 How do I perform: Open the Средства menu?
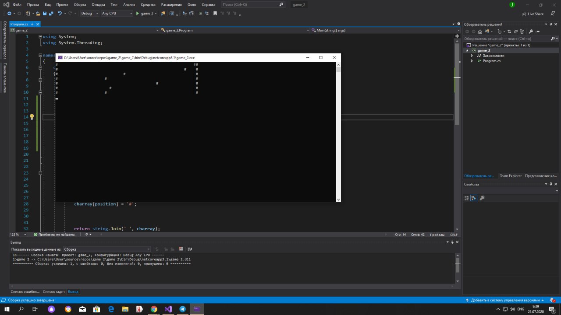click(148, 4)
